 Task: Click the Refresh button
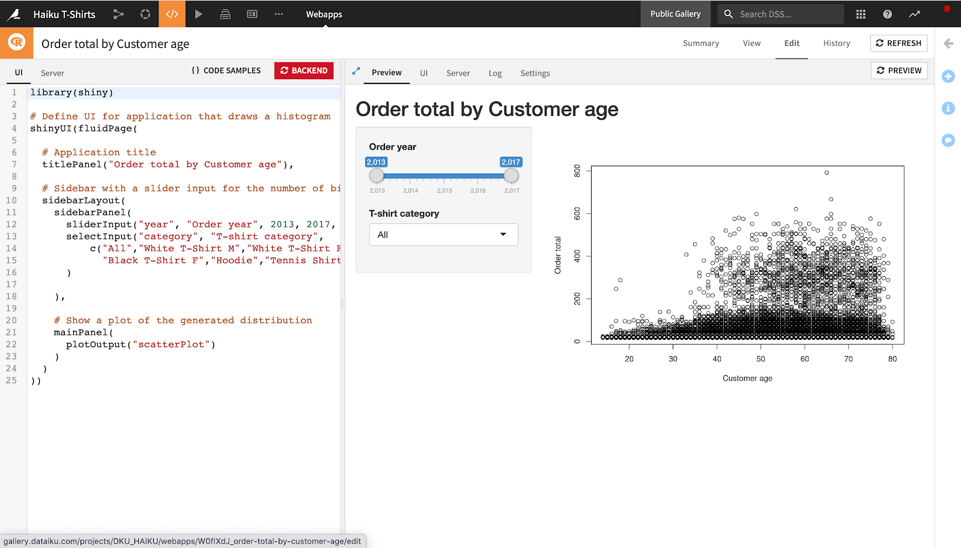[899, 43]
